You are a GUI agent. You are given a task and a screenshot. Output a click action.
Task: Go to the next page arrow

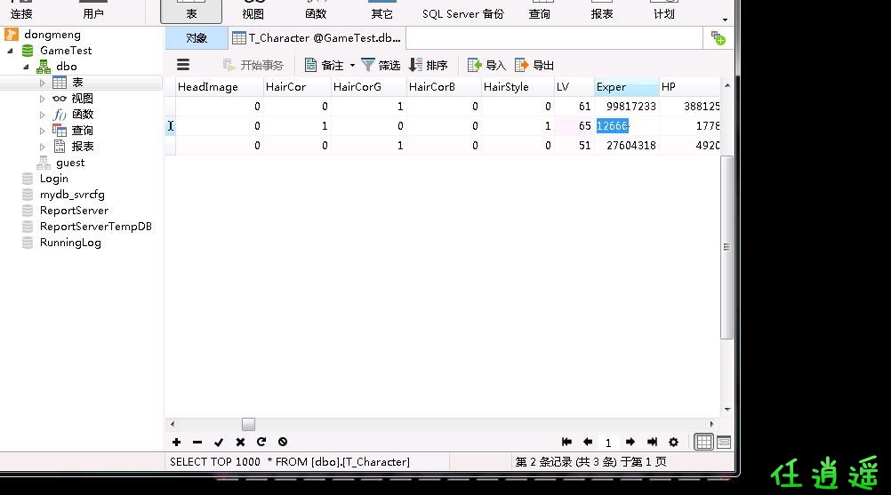tap(630, 442)
